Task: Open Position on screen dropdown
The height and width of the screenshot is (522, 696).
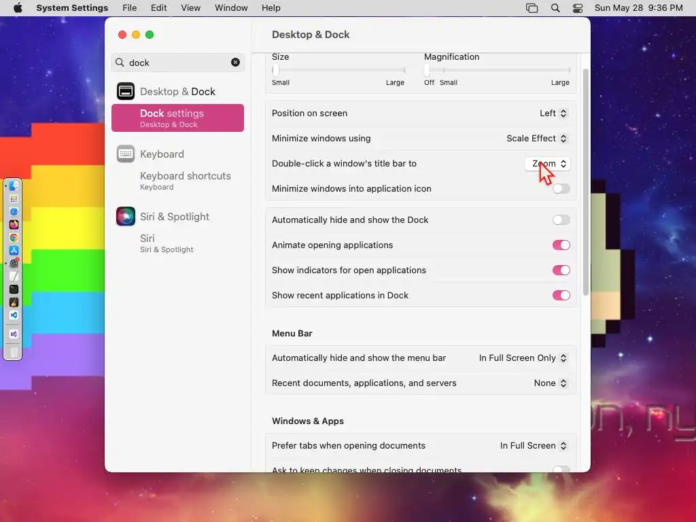Action: pos(553,114)
